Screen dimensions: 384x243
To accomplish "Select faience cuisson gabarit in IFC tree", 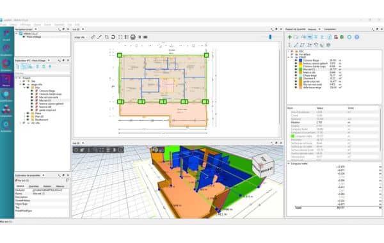I will point(51,104).
